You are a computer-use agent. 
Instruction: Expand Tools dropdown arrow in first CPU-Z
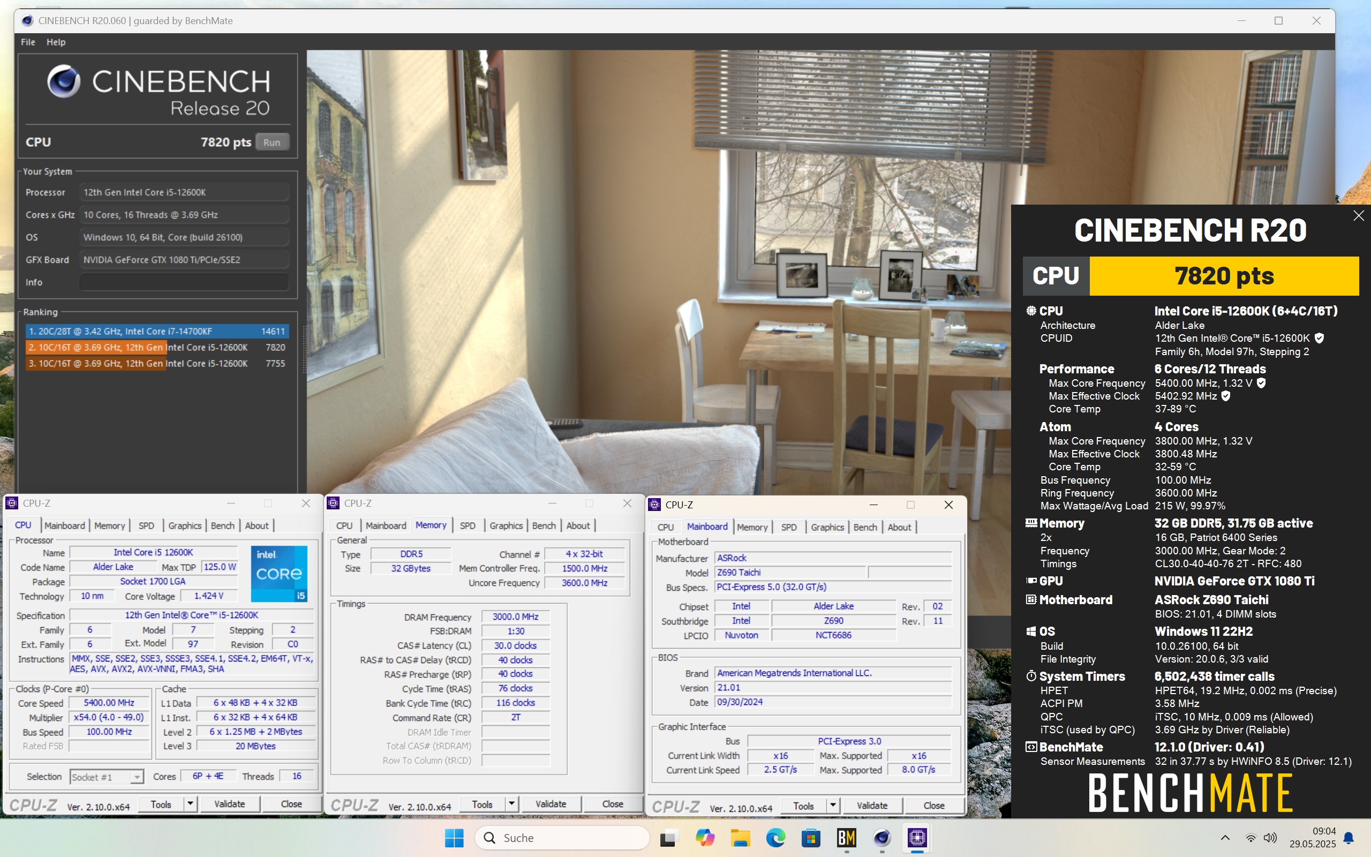tap(190, 805)
